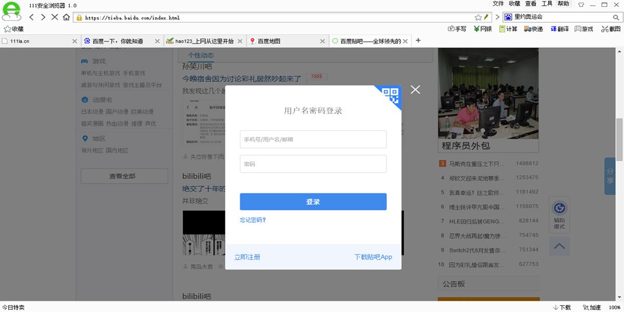Refresh the page with the reload icon
This screenshot has width=624, height=312.
click(x=54, y=17)
